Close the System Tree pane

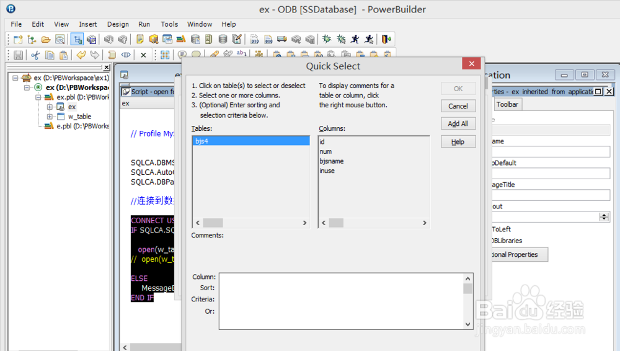(x=107, y=67)
